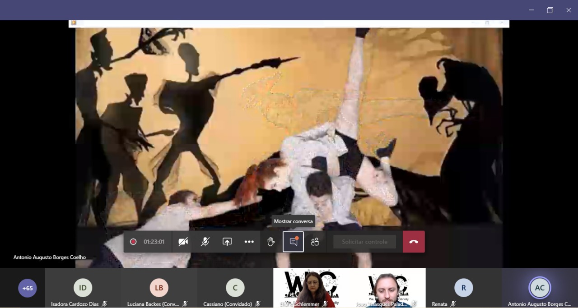Close the Teams meeting window

point(569,10)
